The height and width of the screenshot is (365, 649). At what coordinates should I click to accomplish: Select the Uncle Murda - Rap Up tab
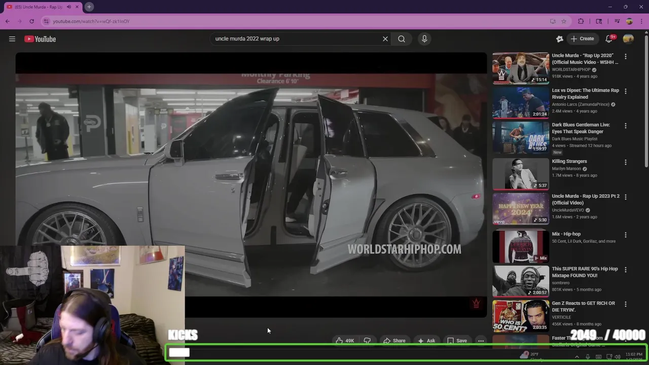[39, 7]
